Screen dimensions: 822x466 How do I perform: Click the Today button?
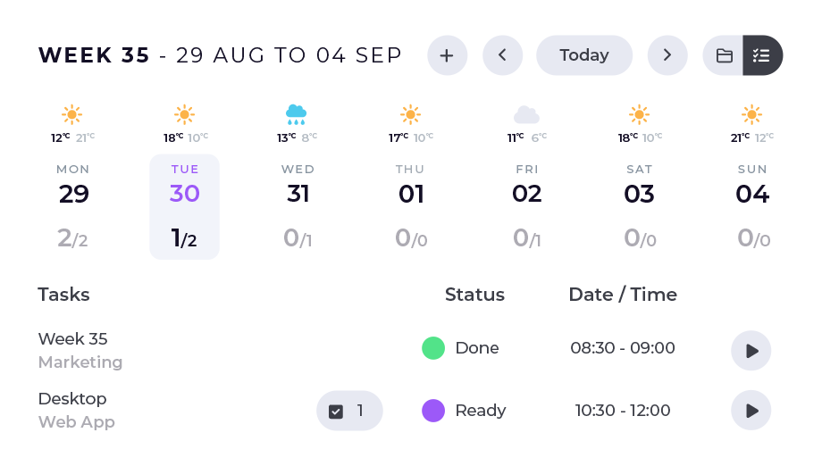tap(584, 55)
